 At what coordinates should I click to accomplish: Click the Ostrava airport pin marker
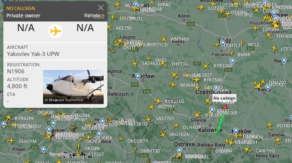(x=179, y=151)
